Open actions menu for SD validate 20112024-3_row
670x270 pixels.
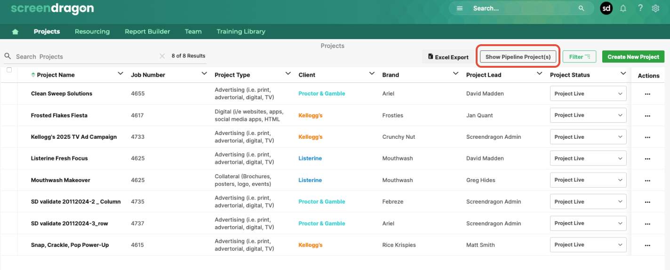(x=647, y=223)
